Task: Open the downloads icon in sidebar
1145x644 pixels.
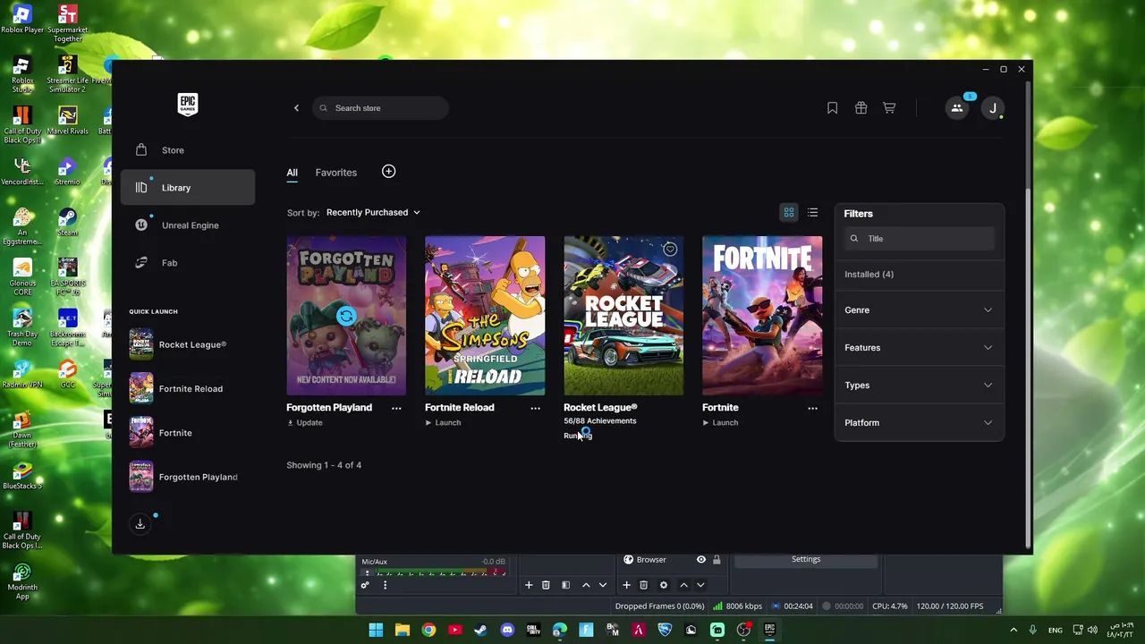Action: (140, 524)
